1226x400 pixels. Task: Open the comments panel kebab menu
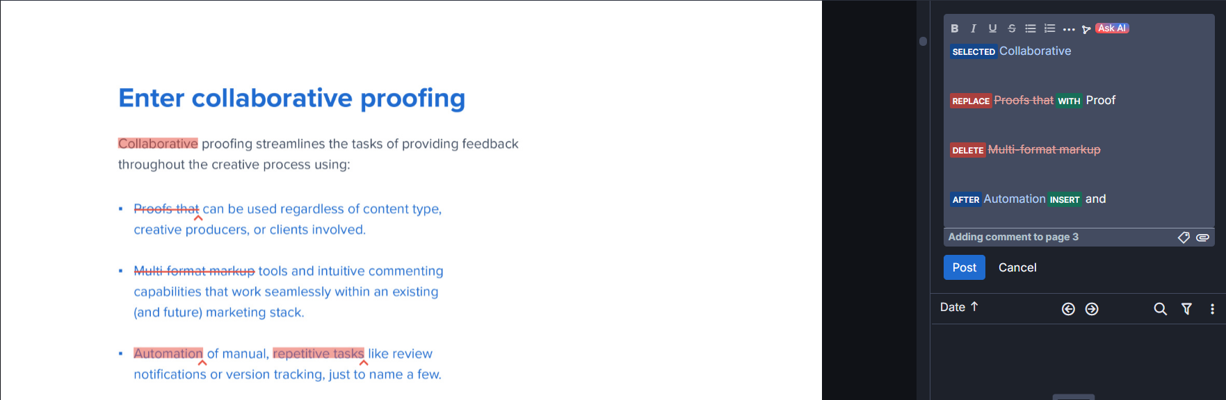pyautogui.click(x=1212, y=309)
